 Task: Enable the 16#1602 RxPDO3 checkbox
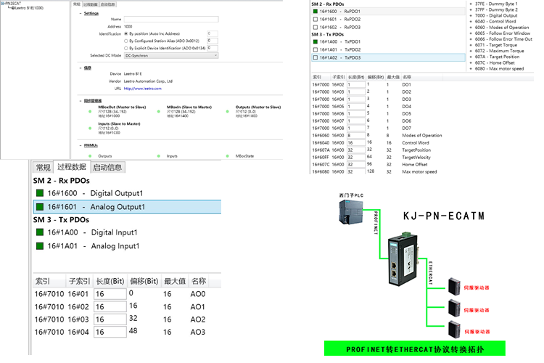click(x=315, y=27)
